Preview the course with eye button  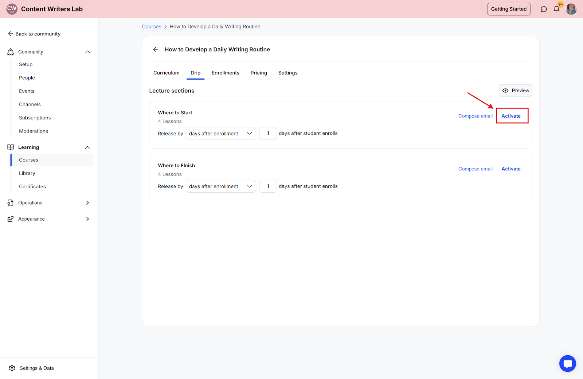[x=515, y=91]
